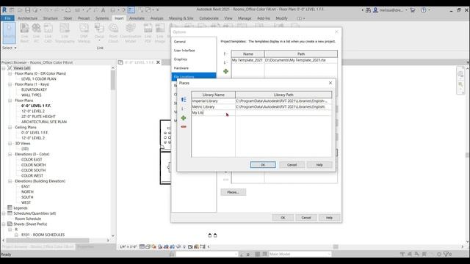Collapse the 3D Views node
This screenshot has width=470, height=264.
[10, 144]
